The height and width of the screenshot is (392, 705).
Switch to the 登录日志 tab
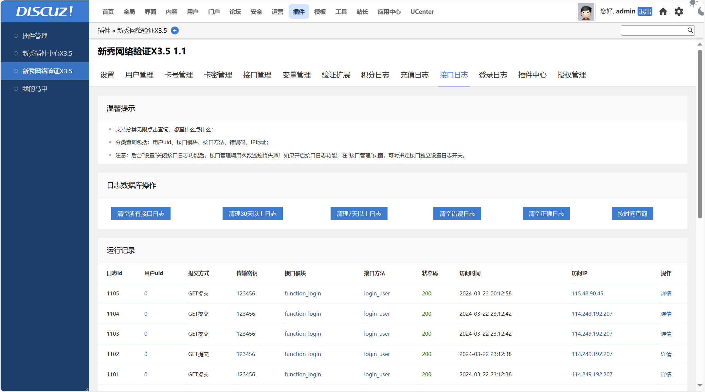click(x=493, y=75)
